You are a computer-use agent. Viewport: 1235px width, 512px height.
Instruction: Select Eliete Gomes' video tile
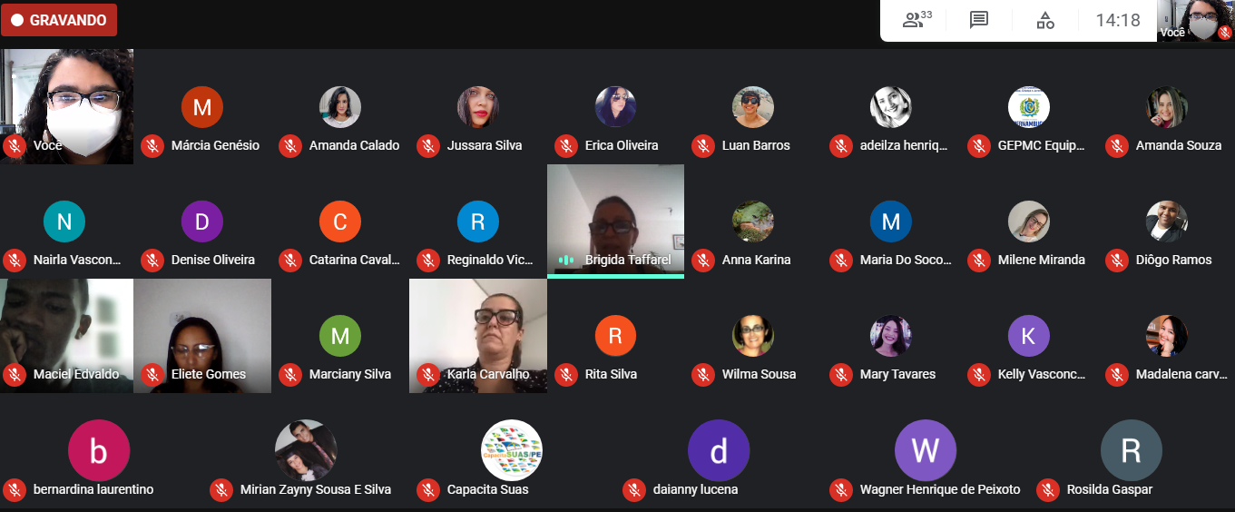click(202, 336)
